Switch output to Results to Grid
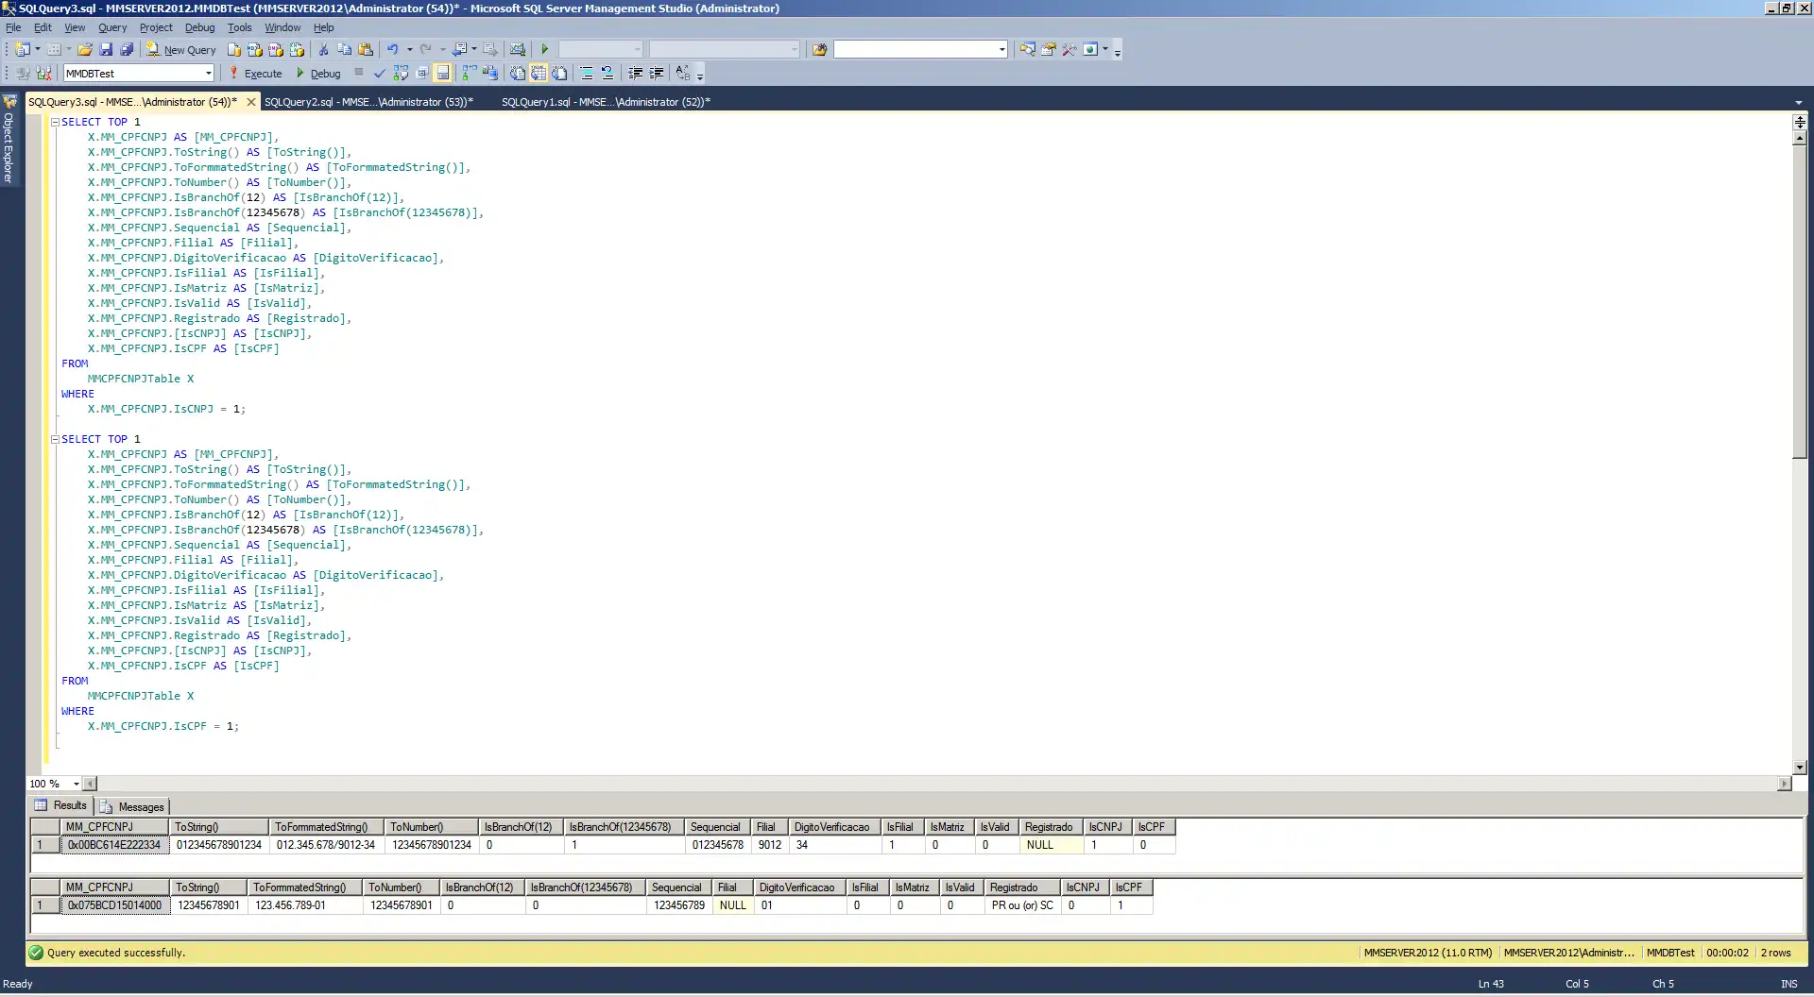Image resolution: width=1814 pixels, height=997 pixels. tap(539, 74)
